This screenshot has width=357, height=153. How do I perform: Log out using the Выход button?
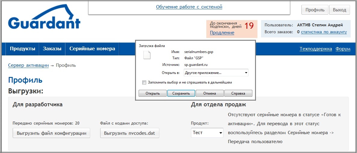(x=339, y=10)
